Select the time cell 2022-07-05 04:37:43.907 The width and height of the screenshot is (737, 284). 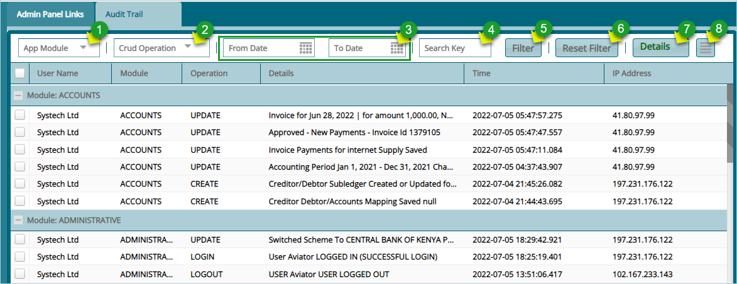coord(517,167)
